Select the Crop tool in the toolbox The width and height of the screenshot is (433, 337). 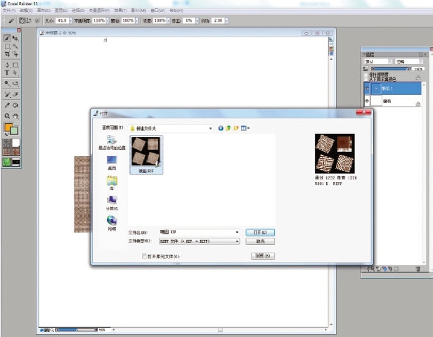click(8, 54)
